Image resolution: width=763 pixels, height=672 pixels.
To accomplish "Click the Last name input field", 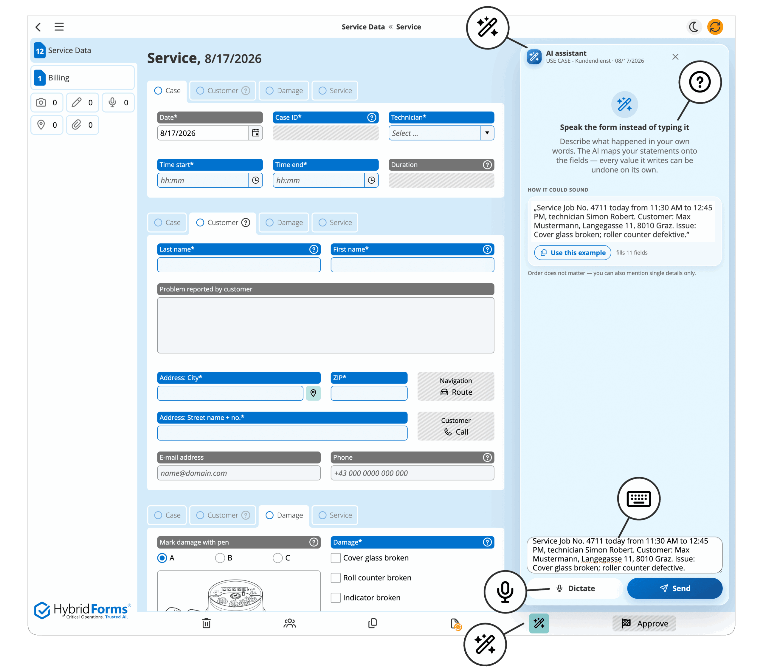I will 239,265.
